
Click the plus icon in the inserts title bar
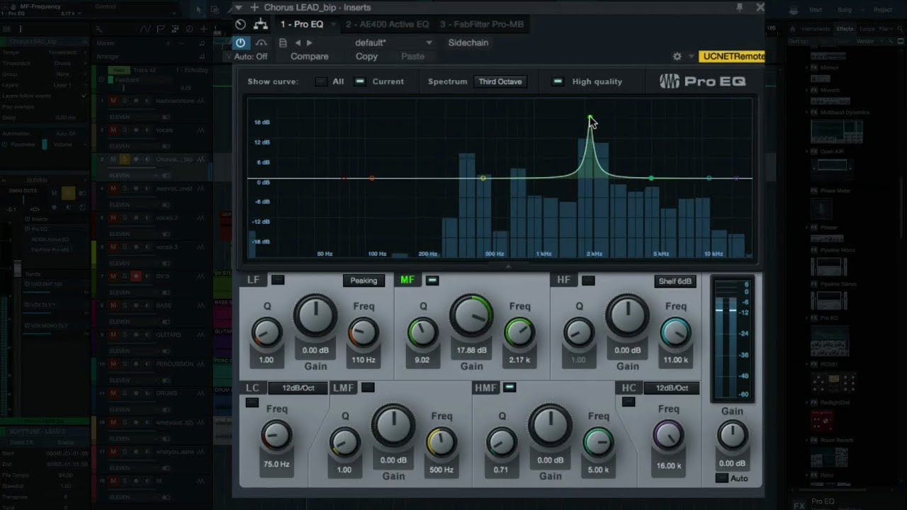(x=254, y=7)
